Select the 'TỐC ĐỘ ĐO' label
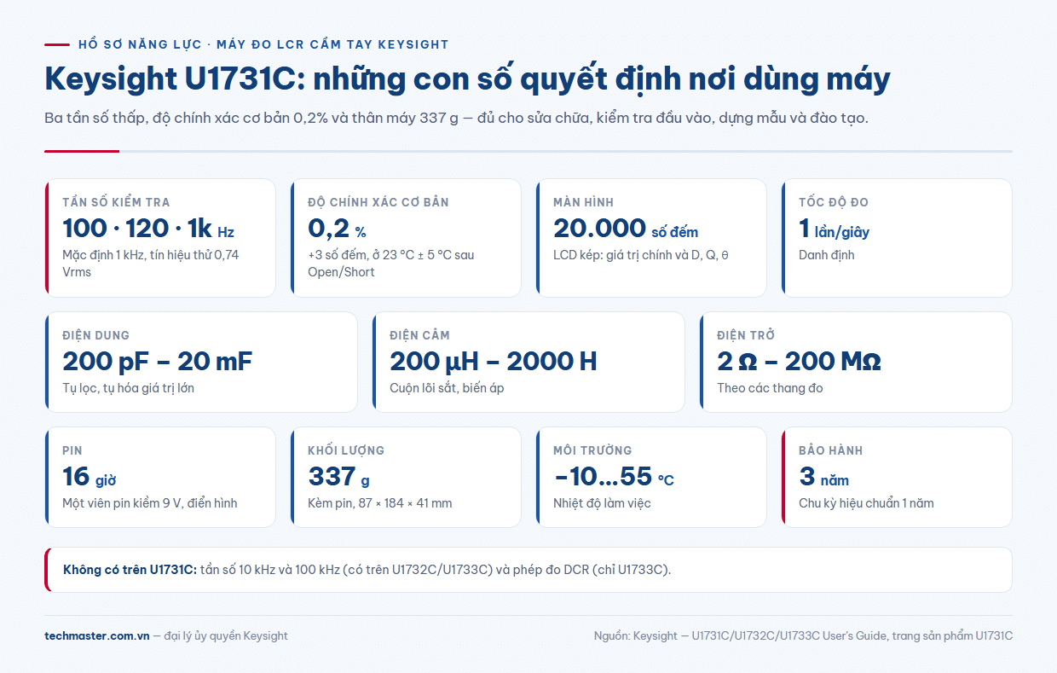 [x=834, y=202]
